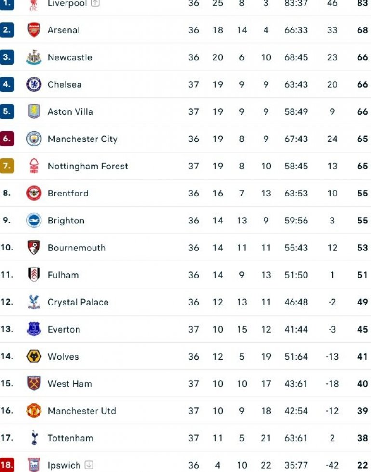371x472 pixels.
Task: Click the Manchester City crest icon
Action: click(x=34, y=139)
